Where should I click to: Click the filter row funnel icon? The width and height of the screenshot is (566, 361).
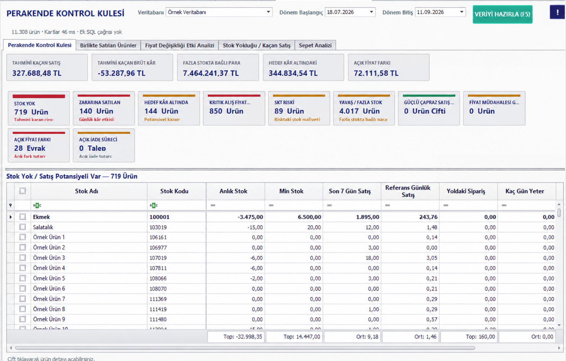coord(10,205)
